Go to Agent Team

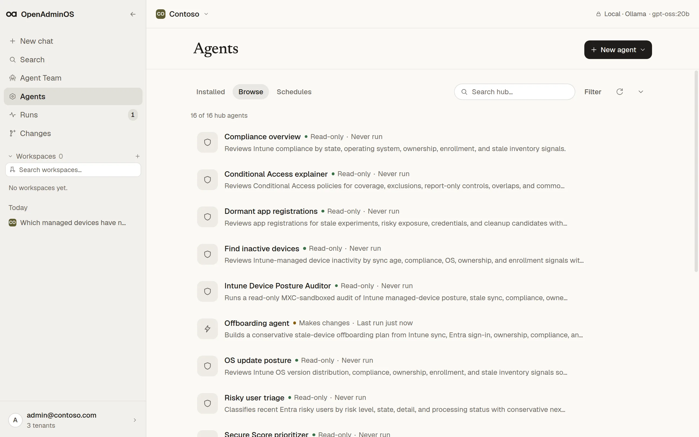click(73, 78)
